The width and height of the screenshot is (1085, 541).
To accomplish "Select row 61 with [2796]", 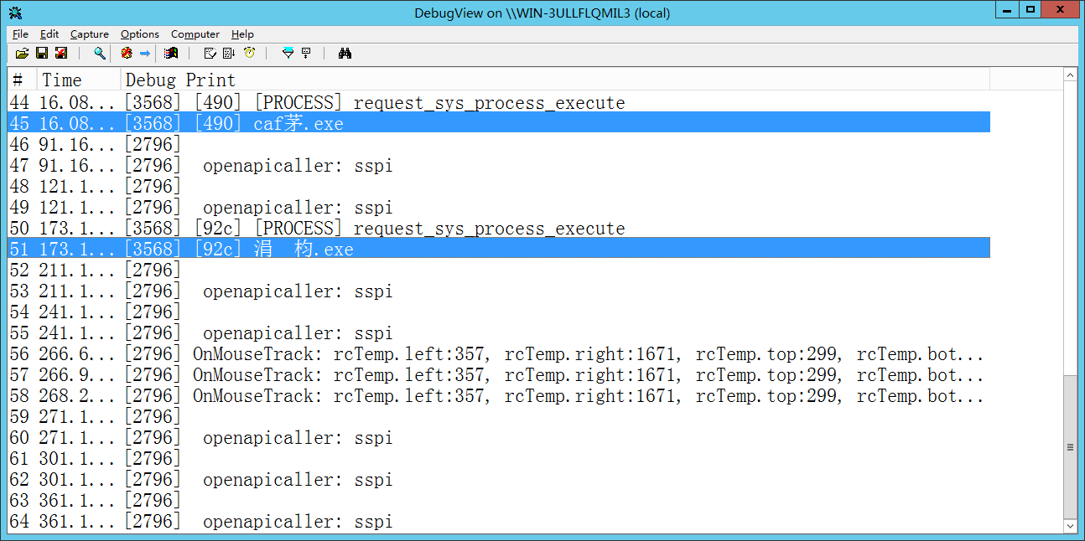I will coord(499,458).
